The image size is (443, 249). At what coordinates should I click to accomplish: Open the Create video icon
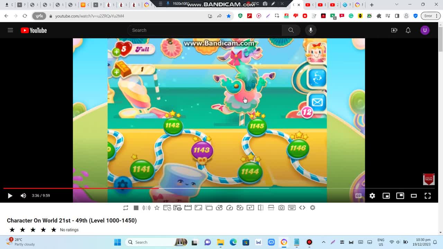coord(394,30)
